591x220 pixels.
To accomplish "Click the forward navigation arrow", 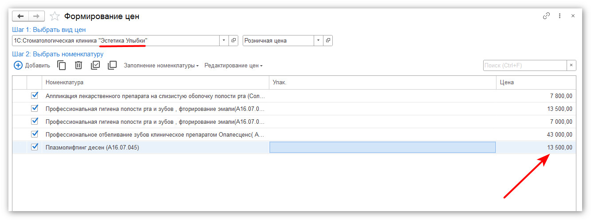I will coord(36,16).
